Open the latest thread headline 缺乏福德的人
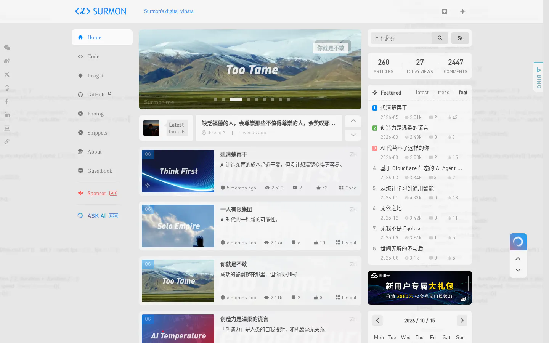This screenshot has height=343, width=549. point(268,123)
